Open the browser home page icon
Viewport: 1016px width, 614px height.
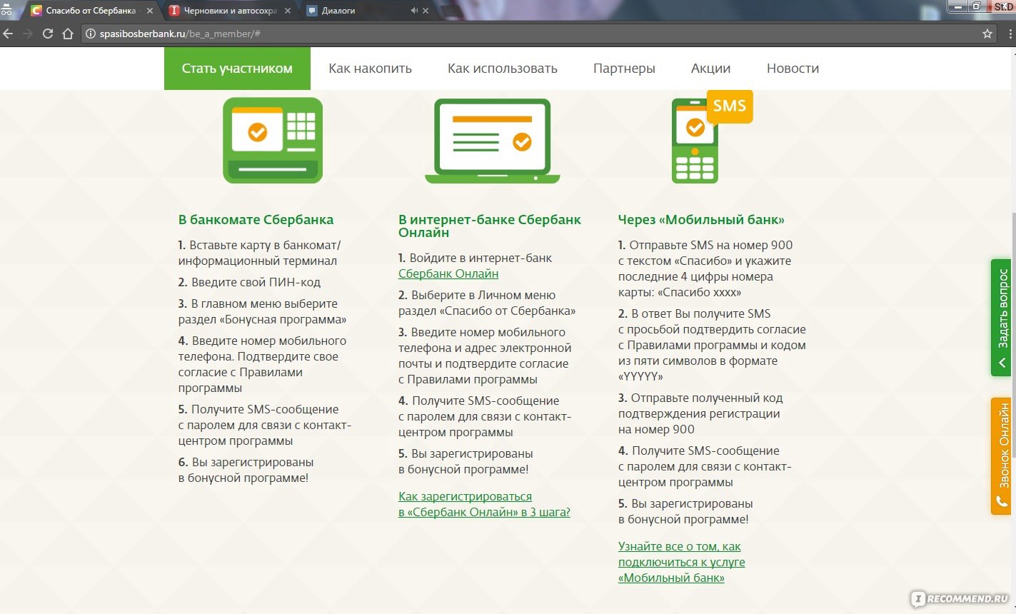(x=68, y=34)
